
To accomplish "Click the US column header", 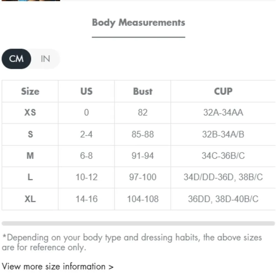I will coord(86,91).
